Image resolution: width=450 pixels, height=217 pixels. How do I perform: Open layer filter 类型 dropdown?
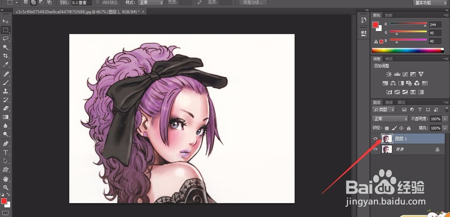383,109
